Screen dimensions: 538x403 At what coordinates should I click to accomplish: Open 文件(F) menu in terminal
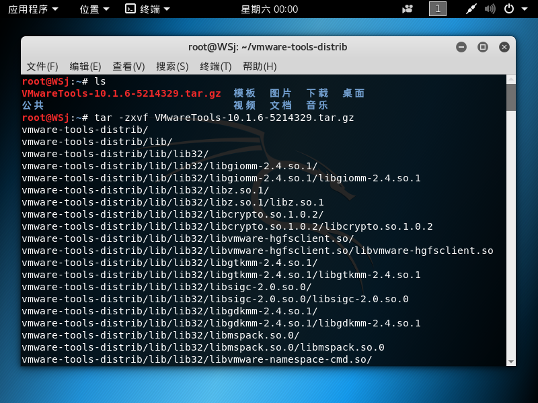(x=42, y=66)
